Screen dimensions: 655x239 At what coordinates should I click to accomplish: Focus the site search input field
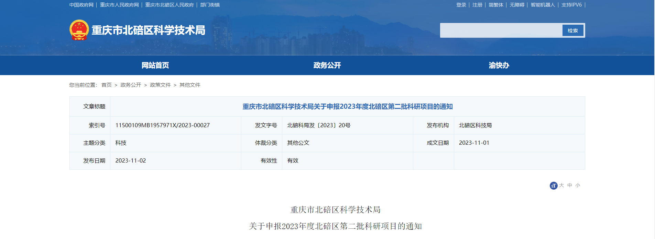[x=501, y=31]
